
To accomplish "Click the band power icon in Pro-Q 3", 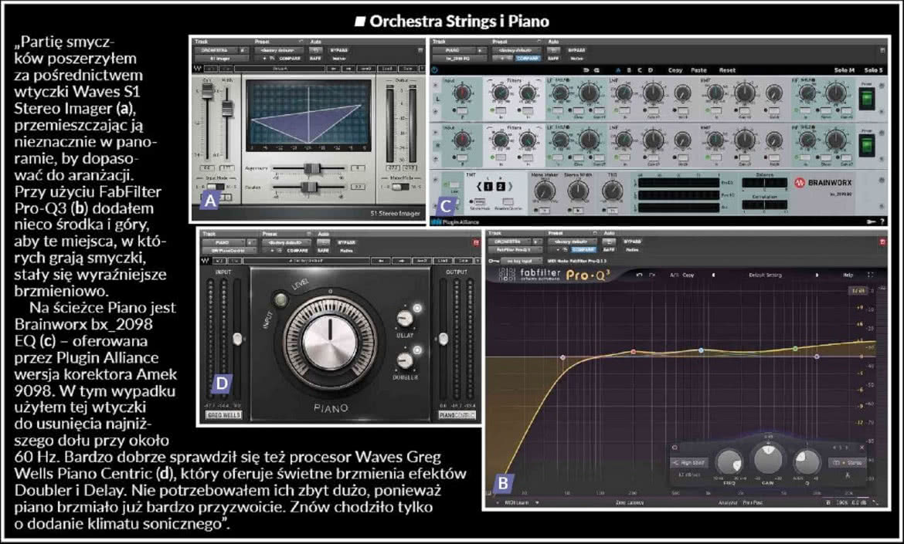I will point(675,448).
